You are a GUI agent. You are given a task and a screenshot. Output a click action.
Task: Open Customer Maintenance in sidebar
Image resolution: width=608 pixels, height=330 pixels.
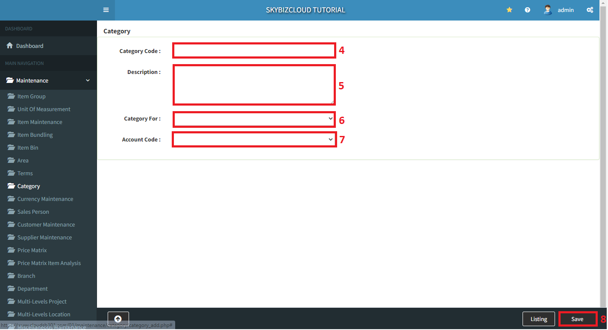[x=46, y=224]
